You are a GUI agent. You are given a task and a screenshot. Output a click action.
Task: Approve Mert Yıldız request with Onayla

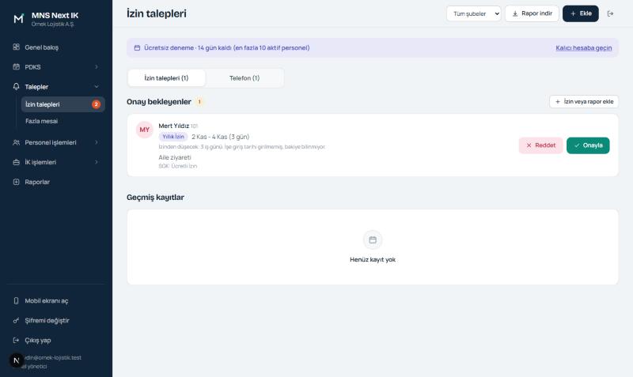click(588, 145)
